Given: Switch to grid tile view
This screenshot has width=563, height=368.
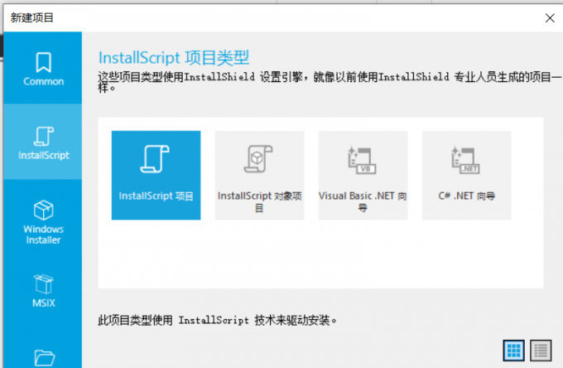Looking at the screenshot, I should click(x=513, y=350).
